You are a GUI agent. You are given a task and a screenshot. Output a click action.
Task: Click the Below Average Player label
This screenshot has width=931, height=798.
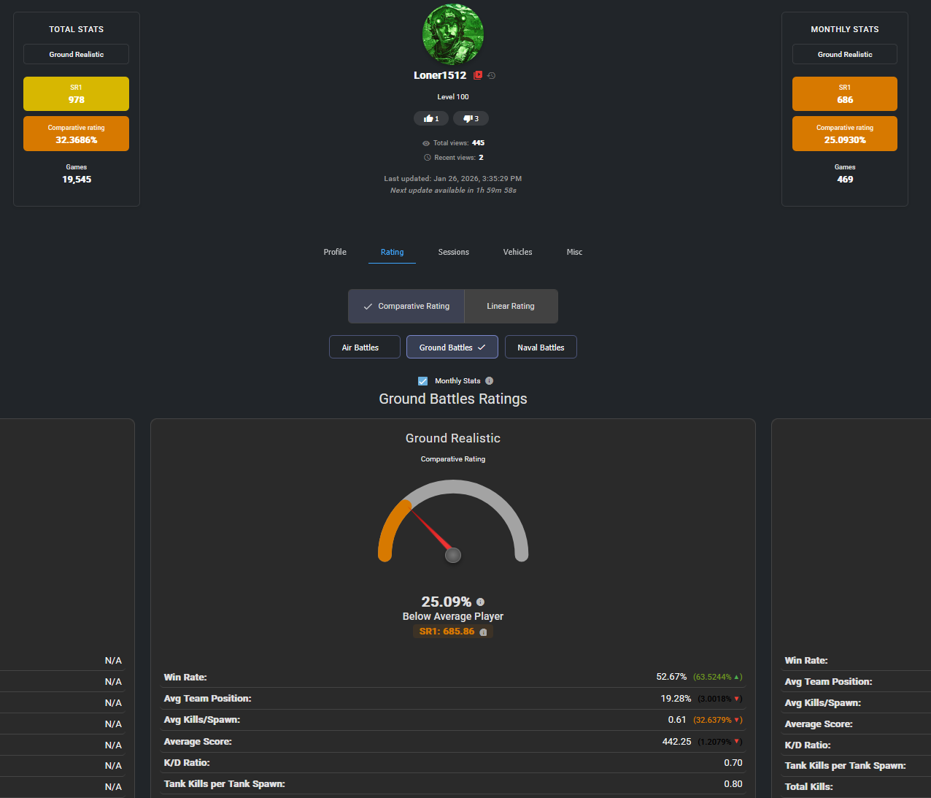[x=453, y=616]
